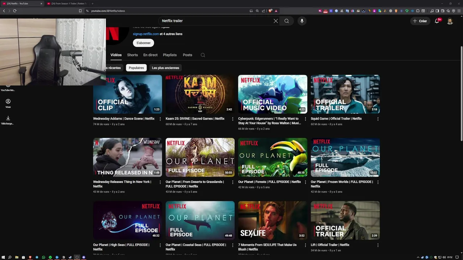Click the "74 M de vues" view count

tap(101, 124)
